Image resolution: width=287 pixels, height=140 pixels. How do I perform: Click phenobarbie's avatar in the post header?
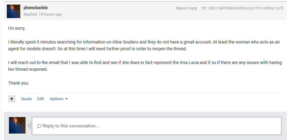click(x=14, y=11)
